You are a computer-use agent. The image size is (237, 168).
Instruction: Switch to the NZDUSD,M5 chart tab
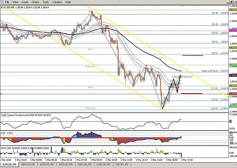pos(66,164)
